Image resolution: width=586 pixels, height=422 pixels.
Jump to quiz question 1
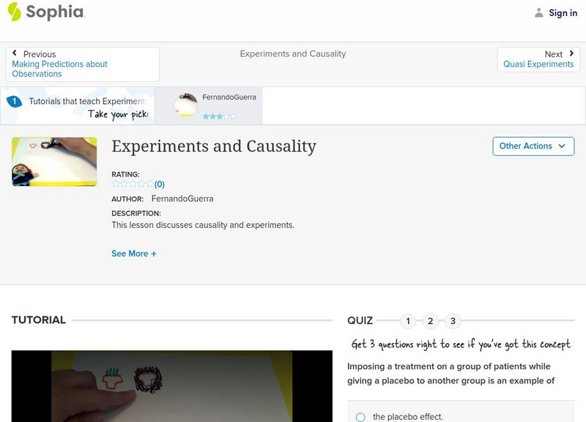pyautogui.click(x=408, y=321)
